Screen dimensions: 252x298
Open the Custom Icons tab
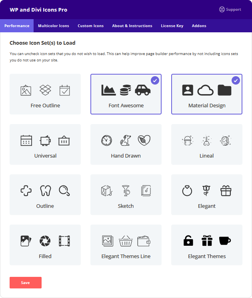click(90, 26)
